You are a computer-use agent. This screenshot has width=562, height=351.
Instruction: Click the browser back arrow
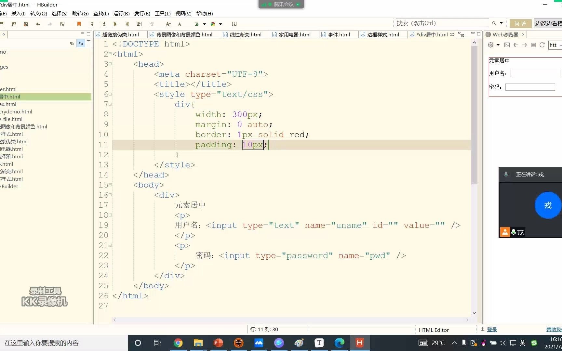click(x=516, y=45)
